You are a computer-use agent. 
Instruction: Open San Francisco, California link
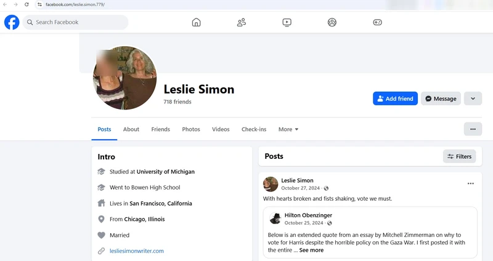tap(161, 204)
